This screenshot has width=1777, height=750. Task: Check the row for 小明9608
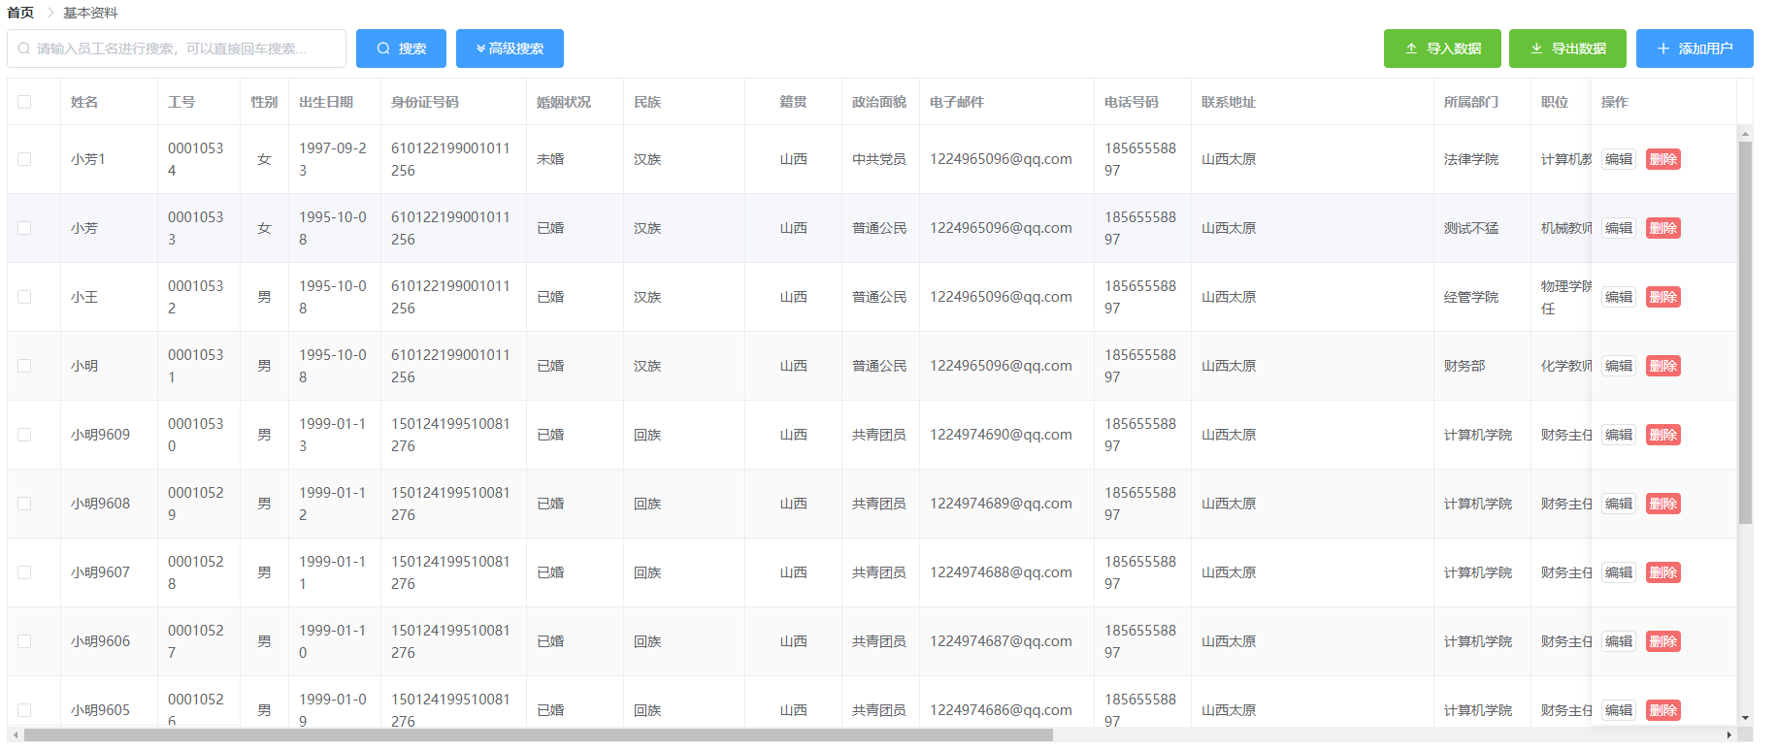(24, 504)
